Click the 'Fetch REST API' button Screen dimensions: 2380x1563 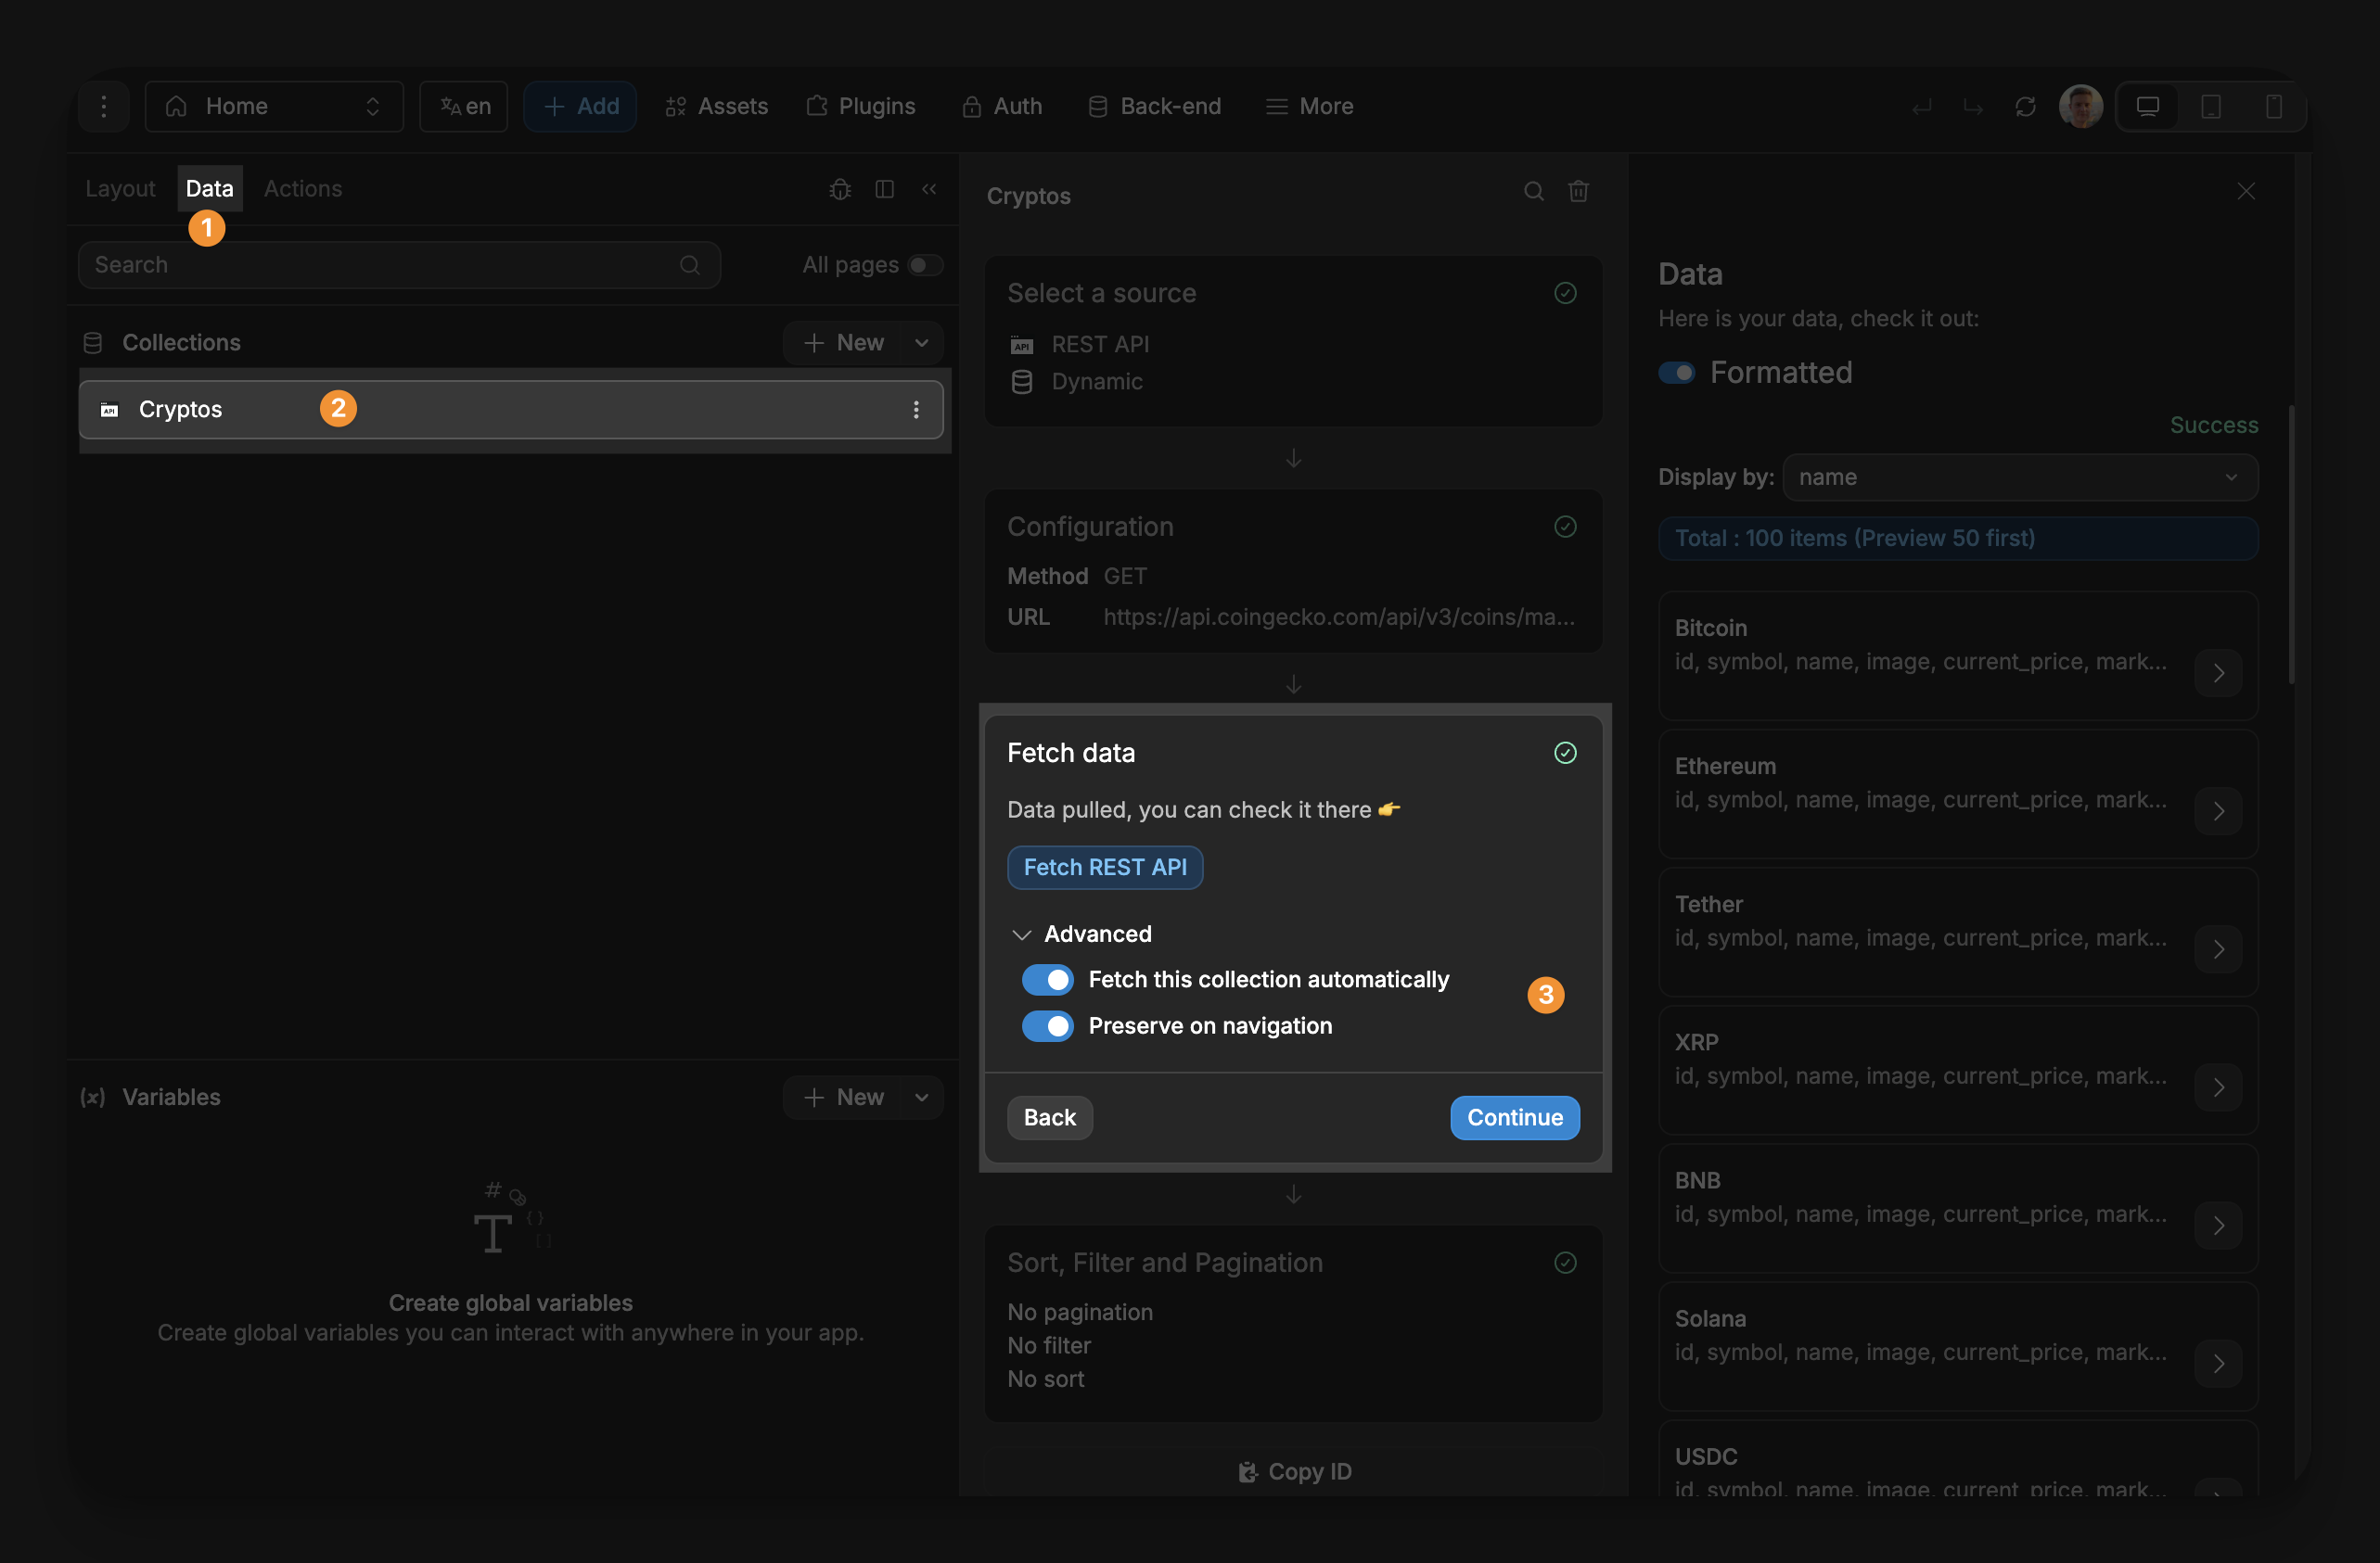pyautogui.click(x=1104, y=868)
